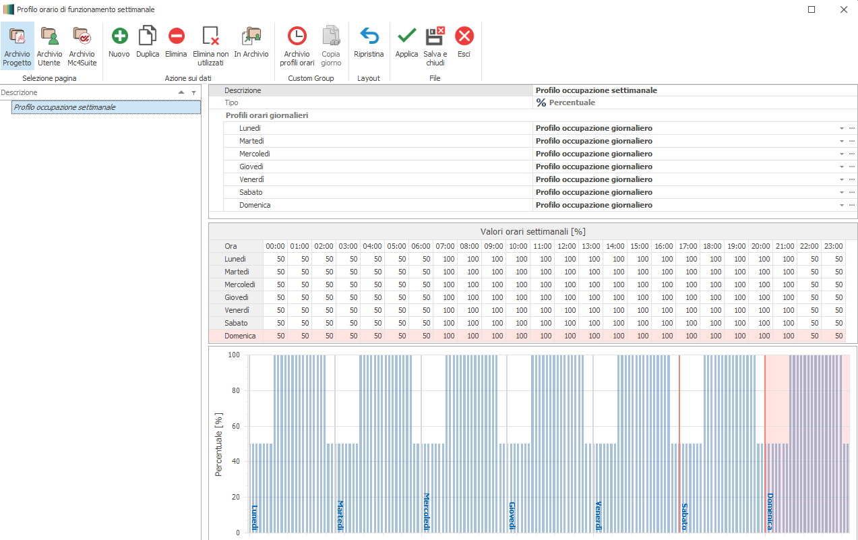Apply changes with Applica checkmark
Viewport: 858px width, 540px height.
(406, 37)
